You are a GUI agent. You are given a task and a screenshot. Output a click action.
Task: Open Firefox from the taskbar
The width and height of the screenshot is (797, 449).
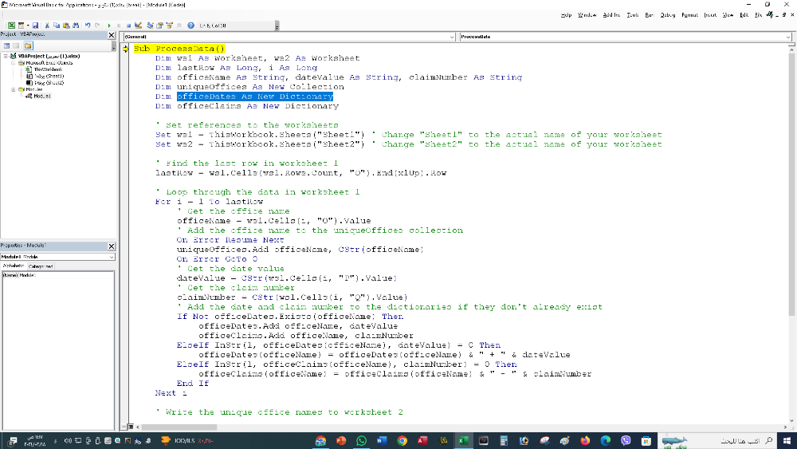(x=585, y=441)
